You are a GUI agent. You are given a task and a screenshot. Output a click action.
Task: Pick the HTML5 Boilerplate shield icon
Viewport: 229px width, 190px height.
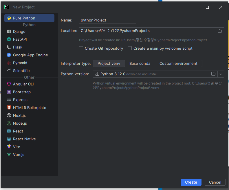click(9, 107)
